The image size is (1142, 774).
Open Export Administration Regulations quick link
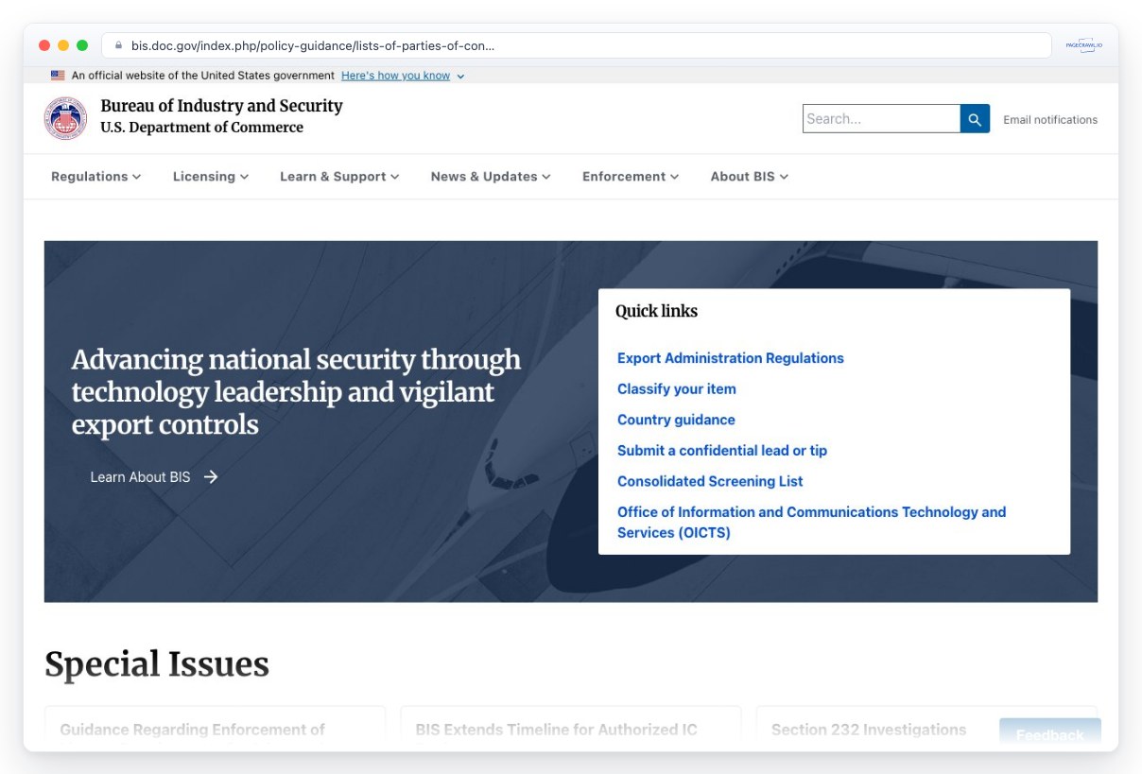tap(731, 358)
